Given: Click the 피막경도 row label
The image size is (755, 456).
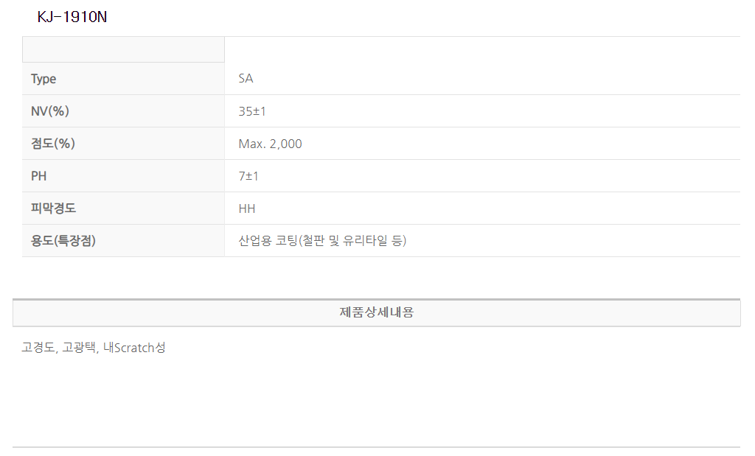Looking at the screenshot, I should (53, 208).
